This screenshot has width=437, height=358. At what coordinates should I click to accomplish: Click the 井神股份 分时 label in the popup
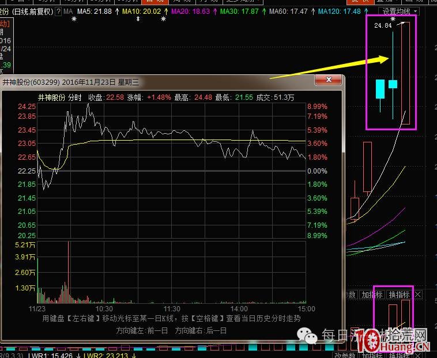(x=59, y=97)
